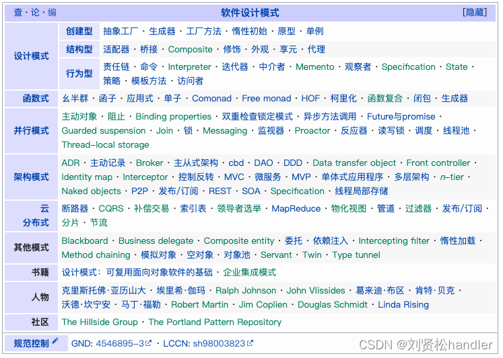This screenshot has width=503, height=358.
Task: Open external link icon after GND 4546895-3
Action: pos(148,343)
